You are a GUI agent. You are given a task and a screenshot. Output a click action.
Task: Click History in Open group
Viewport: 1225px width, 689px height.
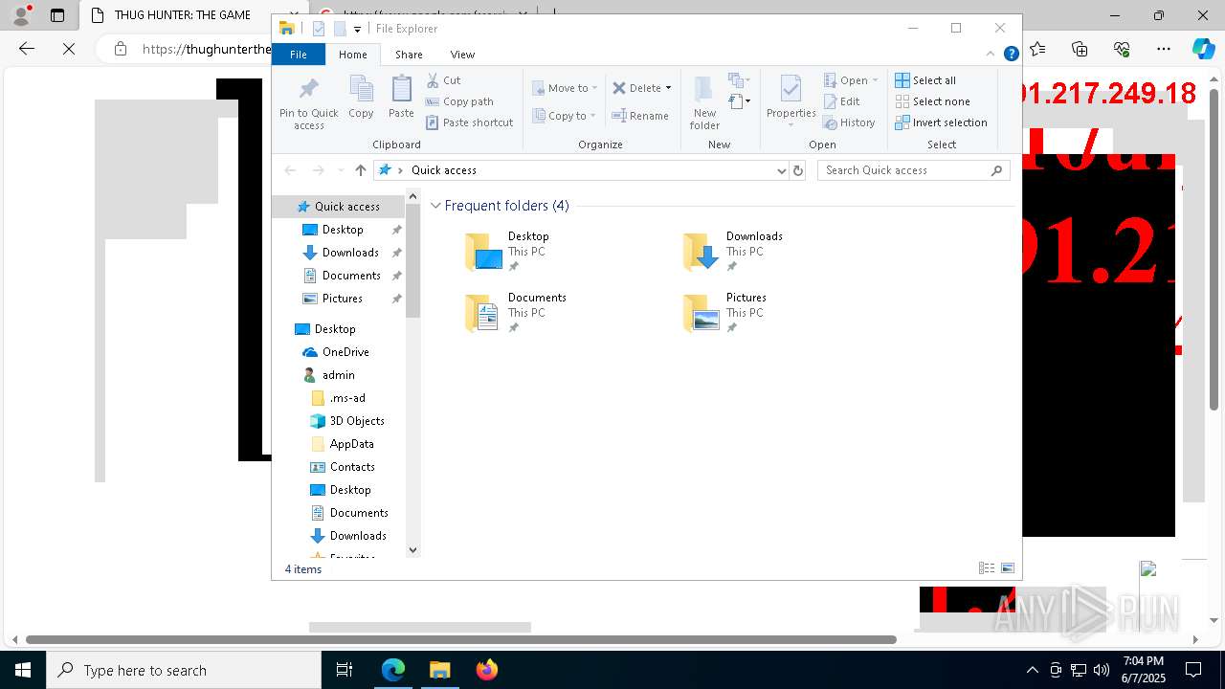click(849, 122)
